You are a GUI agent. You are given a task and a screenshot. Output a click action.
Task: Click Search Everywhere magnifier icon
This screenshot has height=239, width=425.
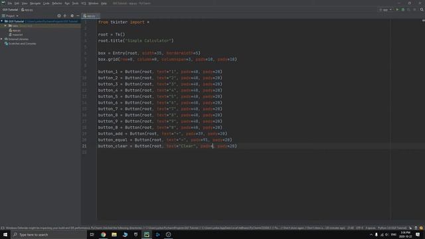coord(422,10)
